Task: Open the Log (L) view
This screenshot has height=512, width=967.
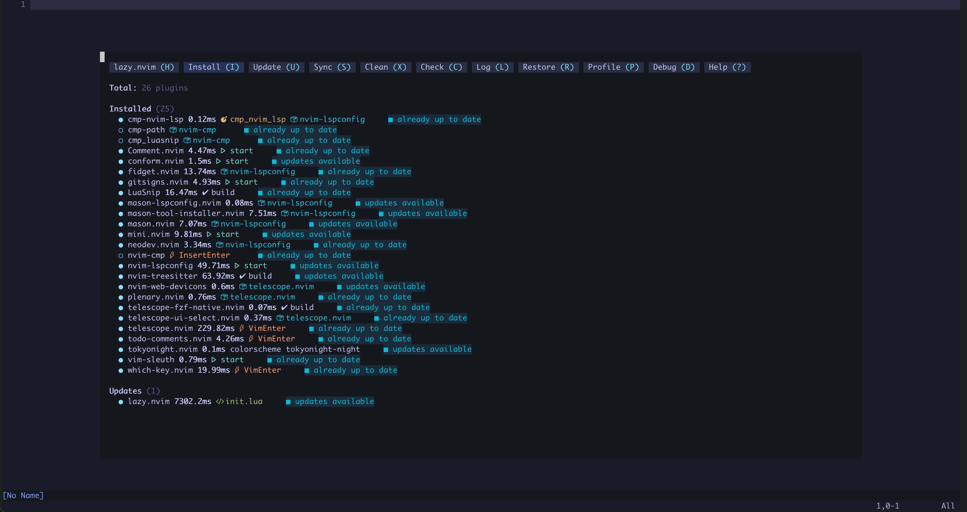Action: tap(492, 67)
